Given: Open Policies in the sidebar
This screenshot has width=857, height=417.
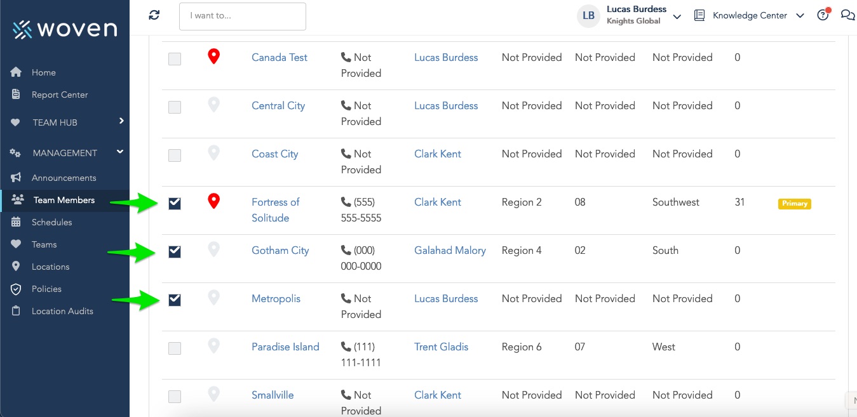Looking at the screenshot, I should (x=47, y=289).
